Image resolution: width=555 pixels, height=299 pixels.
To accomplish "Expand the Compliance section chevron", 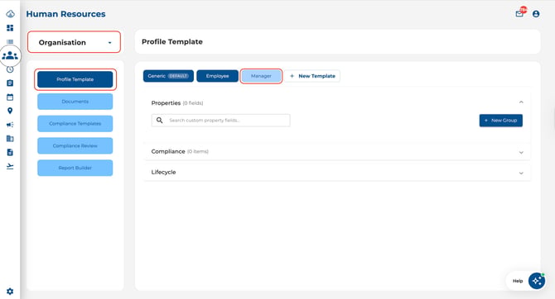I will click(x=521, y=153).
